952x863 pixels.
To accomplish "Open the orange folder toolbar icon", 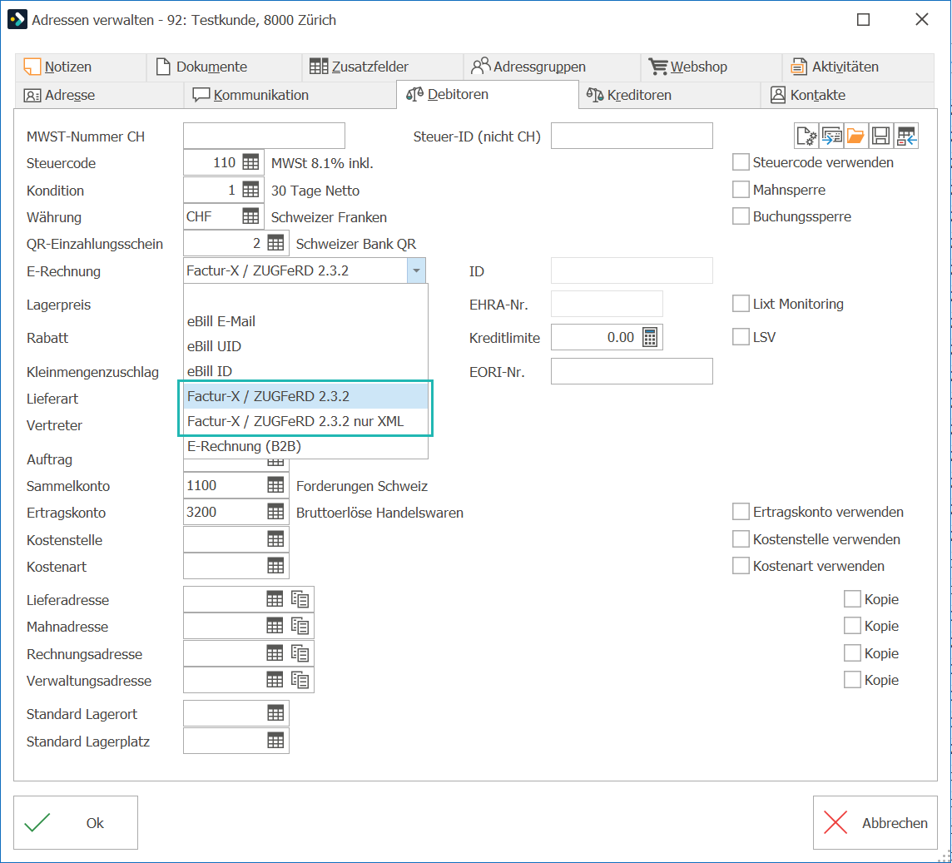I will pyautogui.click(x=856, y=136).
